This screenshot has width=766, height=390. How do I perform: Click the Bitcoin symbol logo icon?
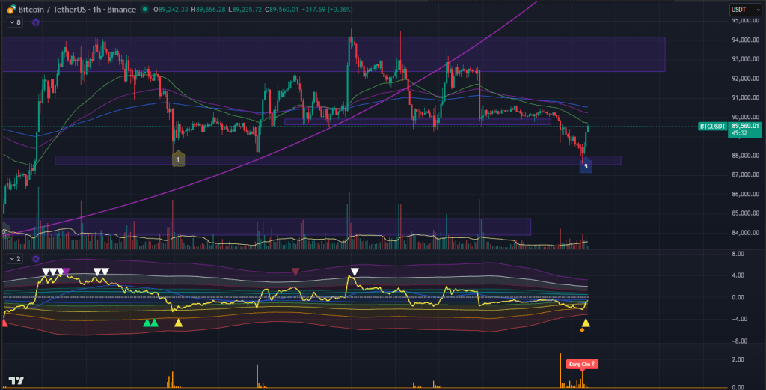(x=11, y=10)
